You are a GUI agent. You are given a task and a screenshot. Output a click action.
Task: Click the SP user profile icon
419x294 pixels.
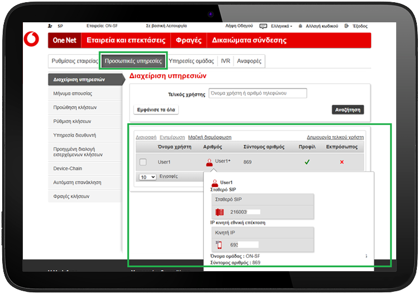[50, 26]
